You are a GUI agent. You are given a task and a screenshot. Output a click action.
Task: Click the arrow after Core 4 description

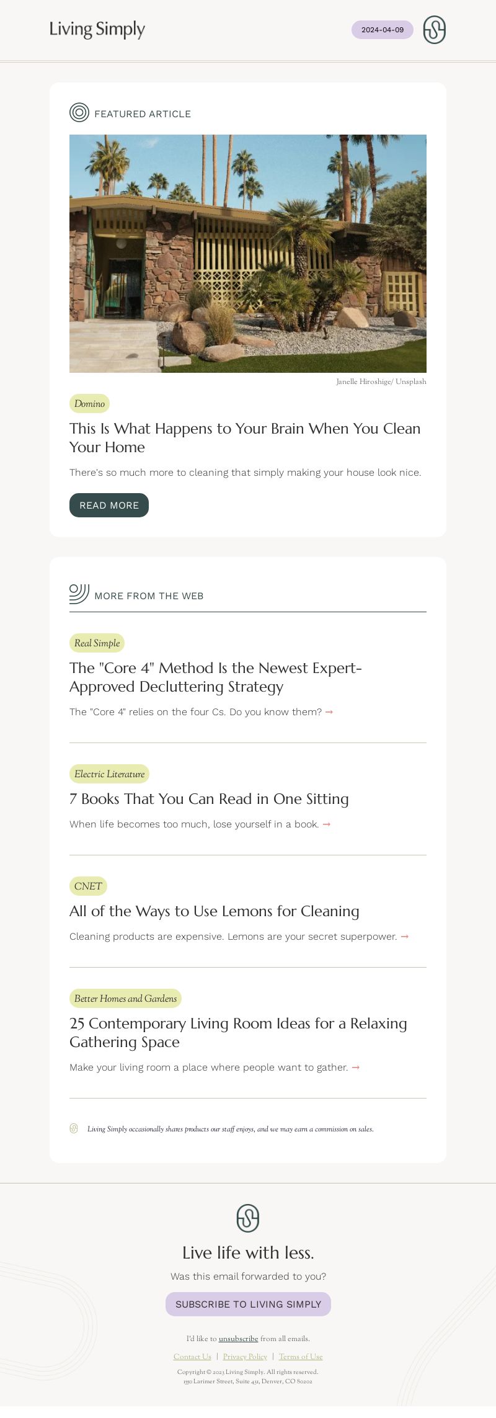click(x=329, y=712)
